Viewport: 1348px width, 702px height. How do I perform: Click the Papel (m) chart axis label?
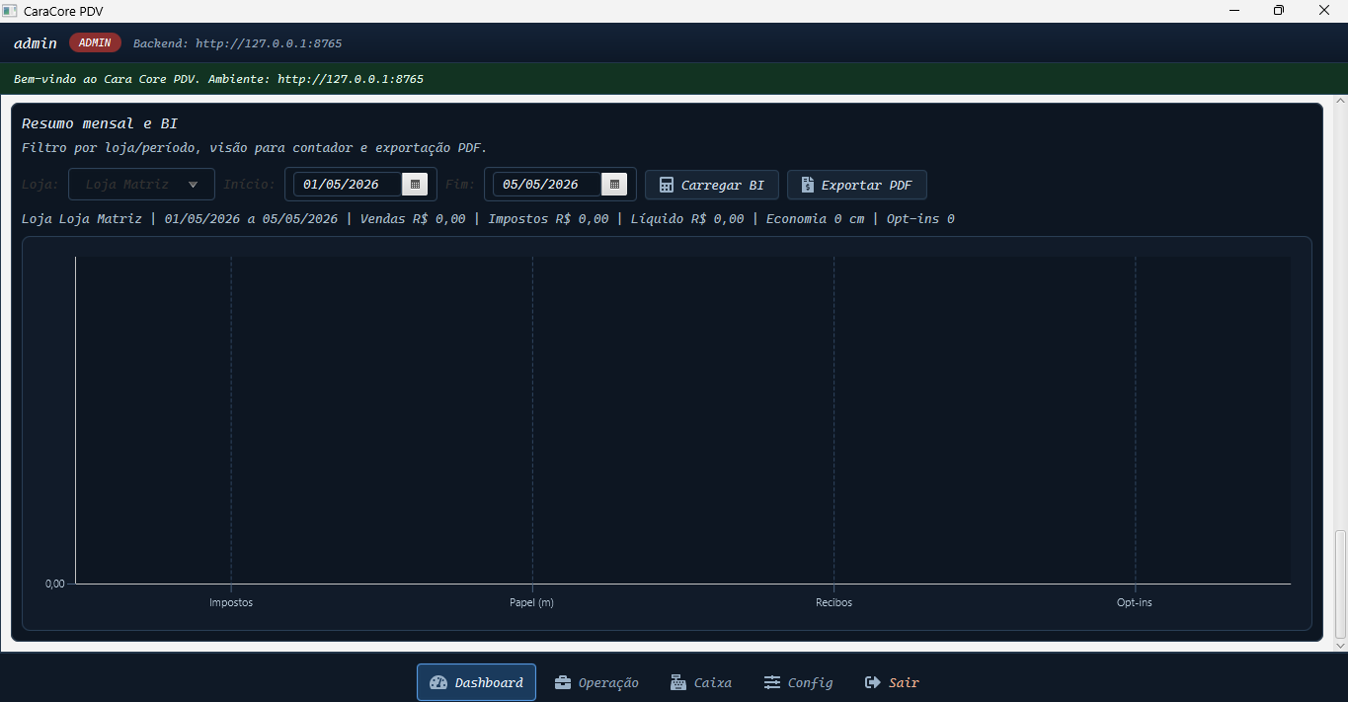(x=531, y=602)
